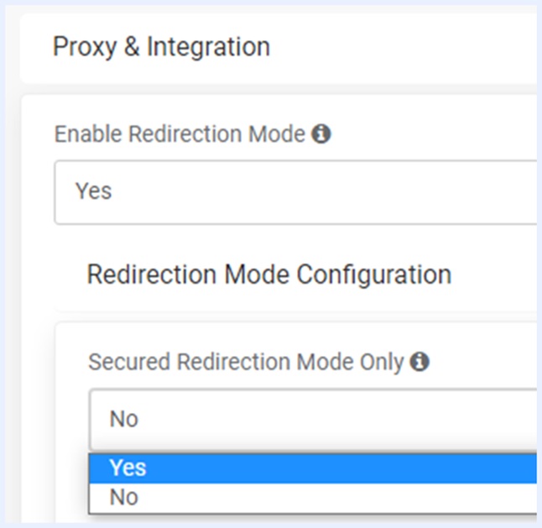Screen dimensions: 542x528
Task: Click the Yes value in Enable Redirection field
Action: (93, 191)
